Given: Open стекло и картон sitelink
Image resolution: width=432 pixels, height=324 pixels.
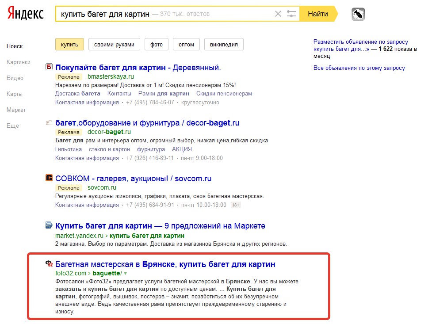Looking at the screenshot, I should (x=109, y=149).
